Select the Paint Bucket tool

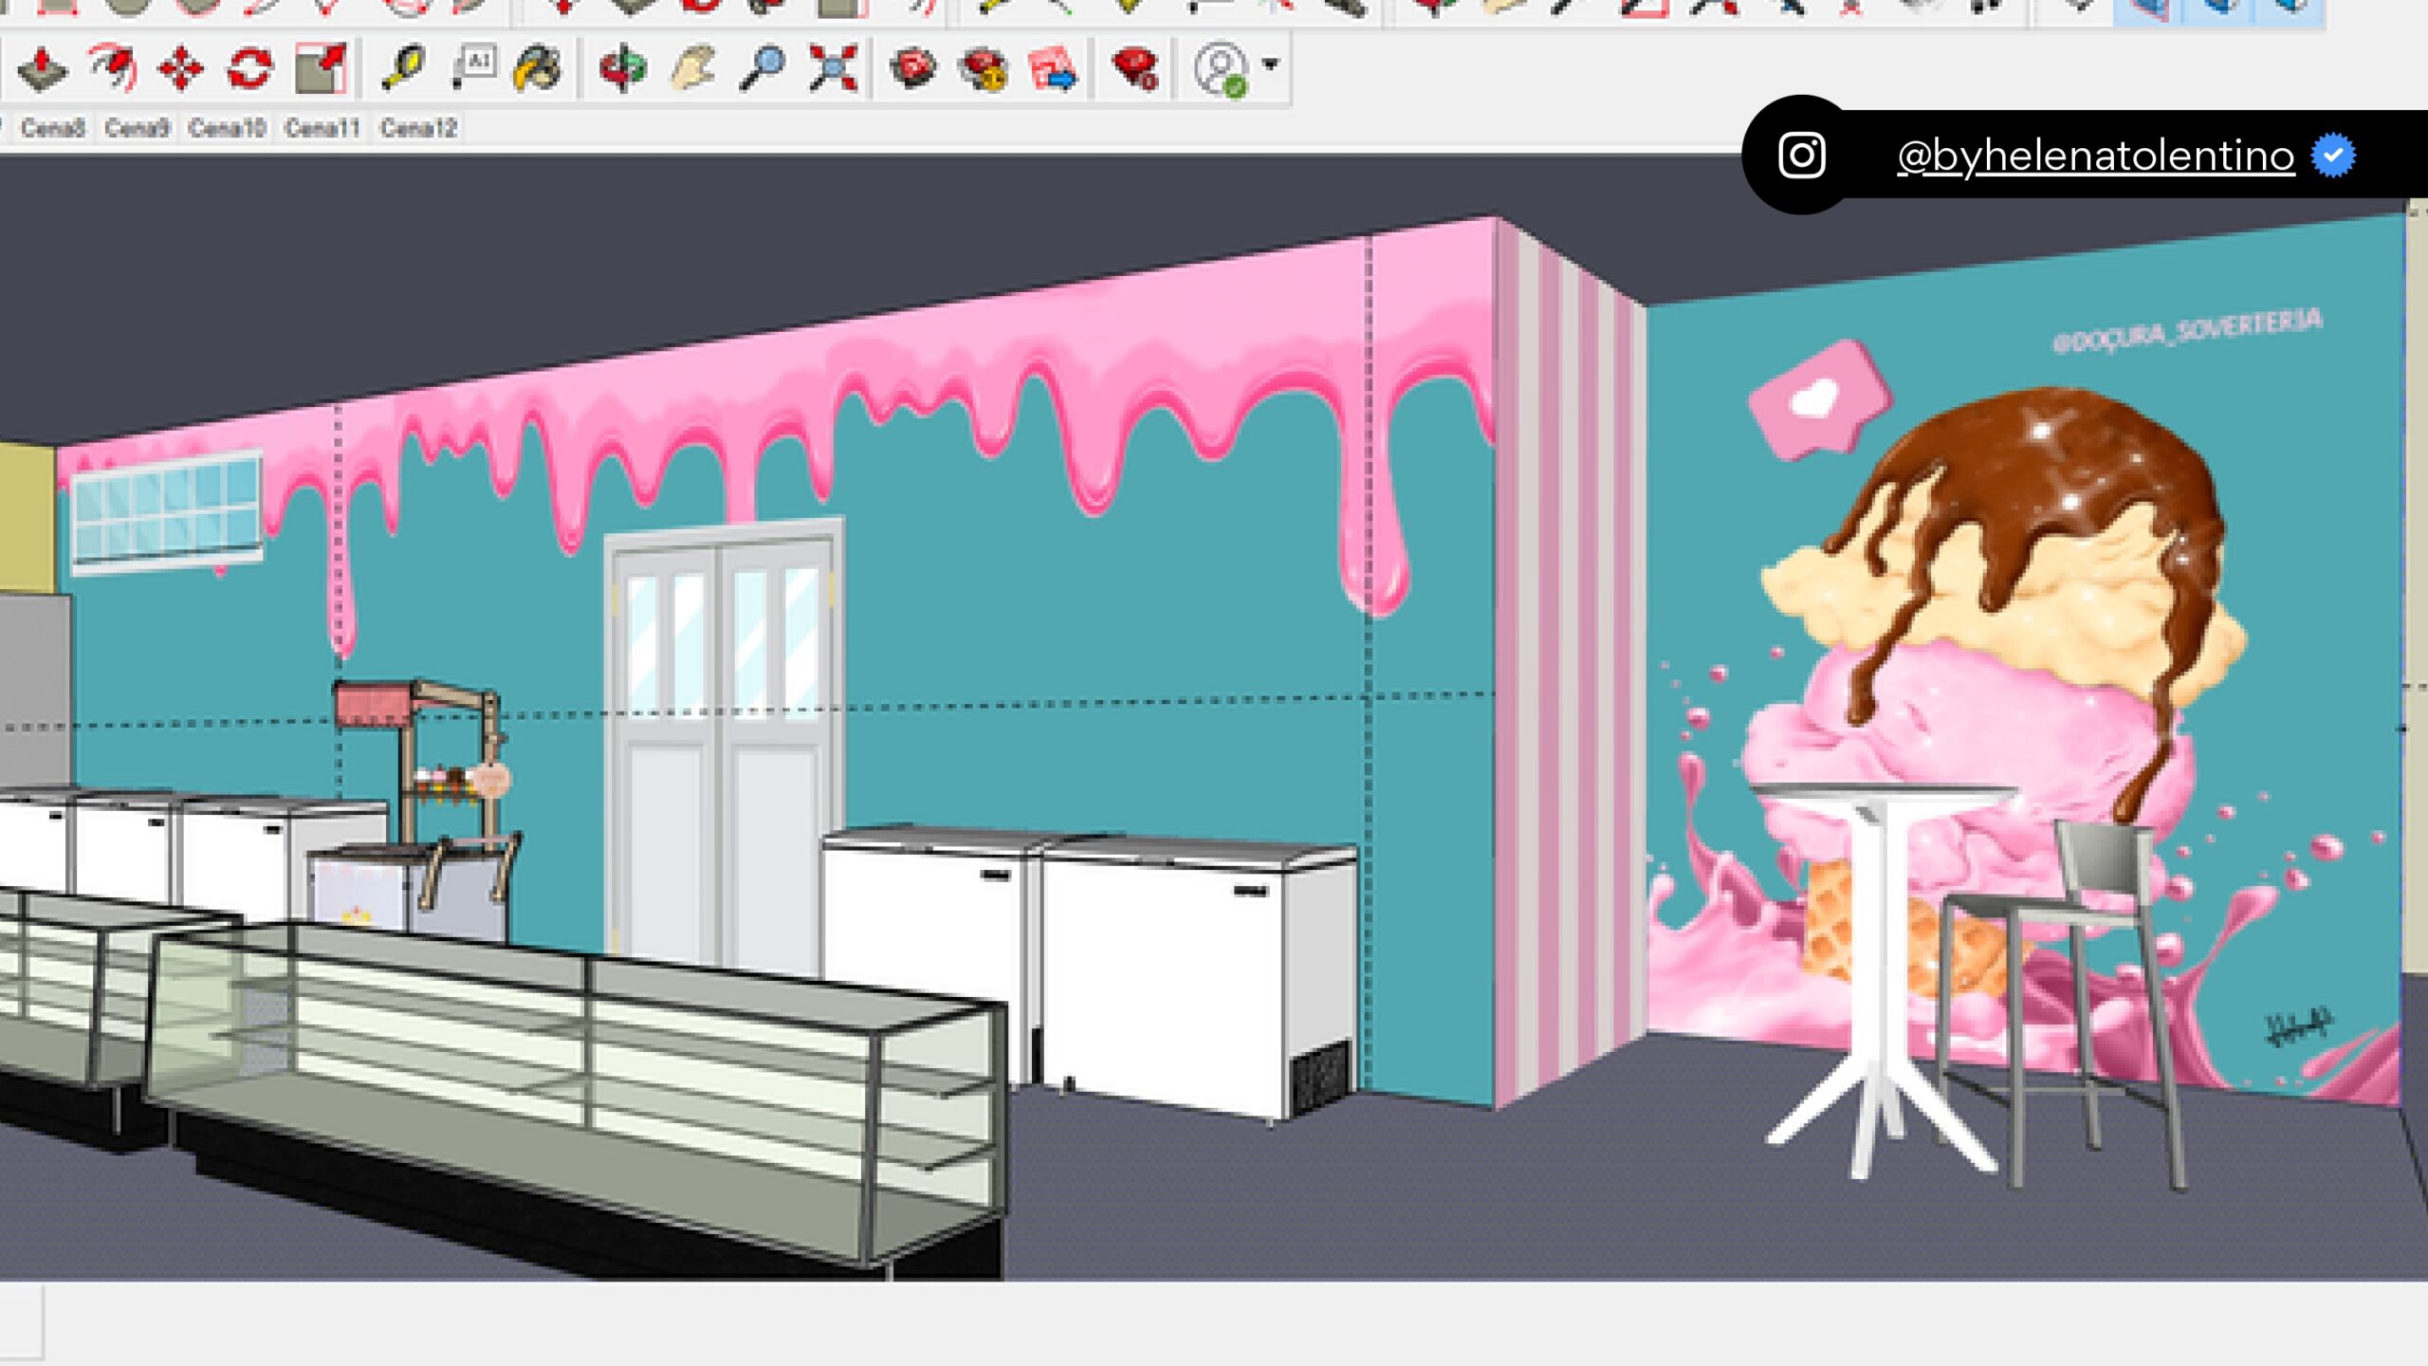538,68
